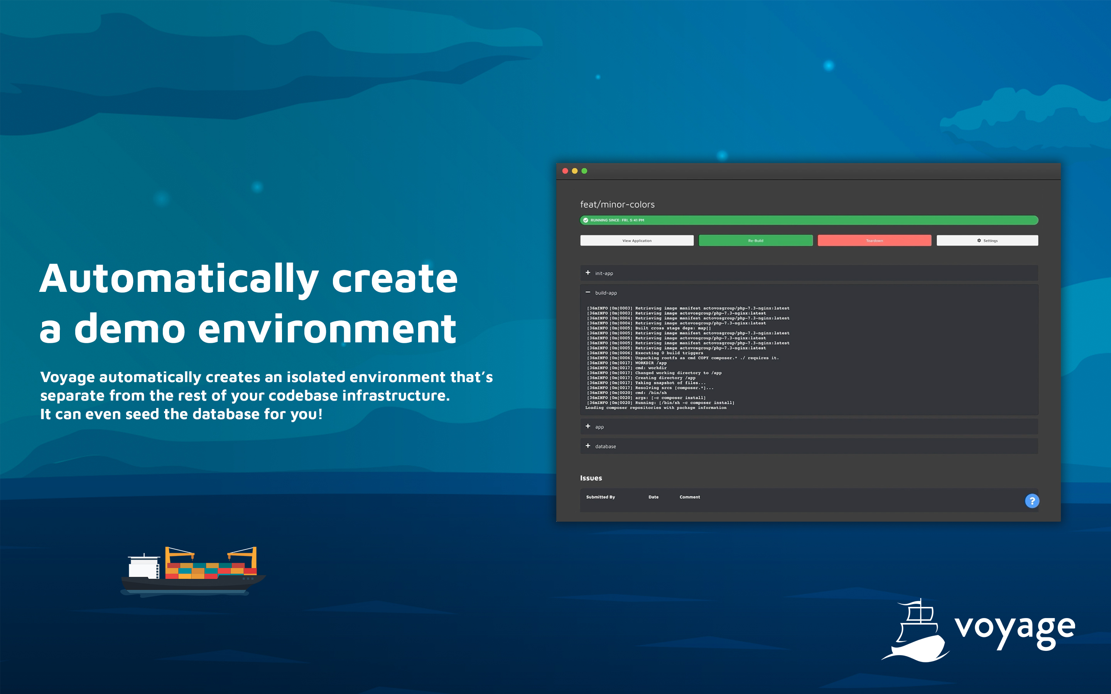The width and height of the screenshot is (1111, 694).
Task: Expand the database section plus icon
Action: [588, 446]
